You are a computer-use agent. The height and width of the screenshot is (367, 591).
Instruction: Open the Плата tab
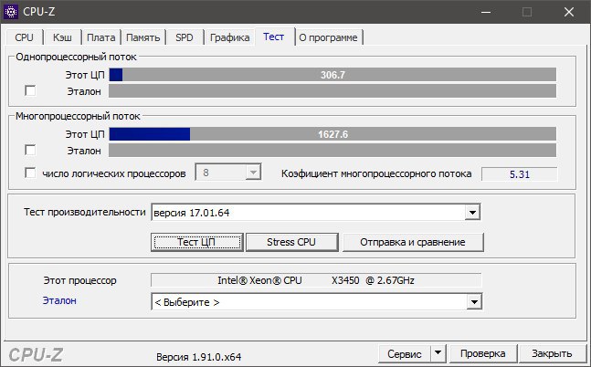(x=101, y=37)
